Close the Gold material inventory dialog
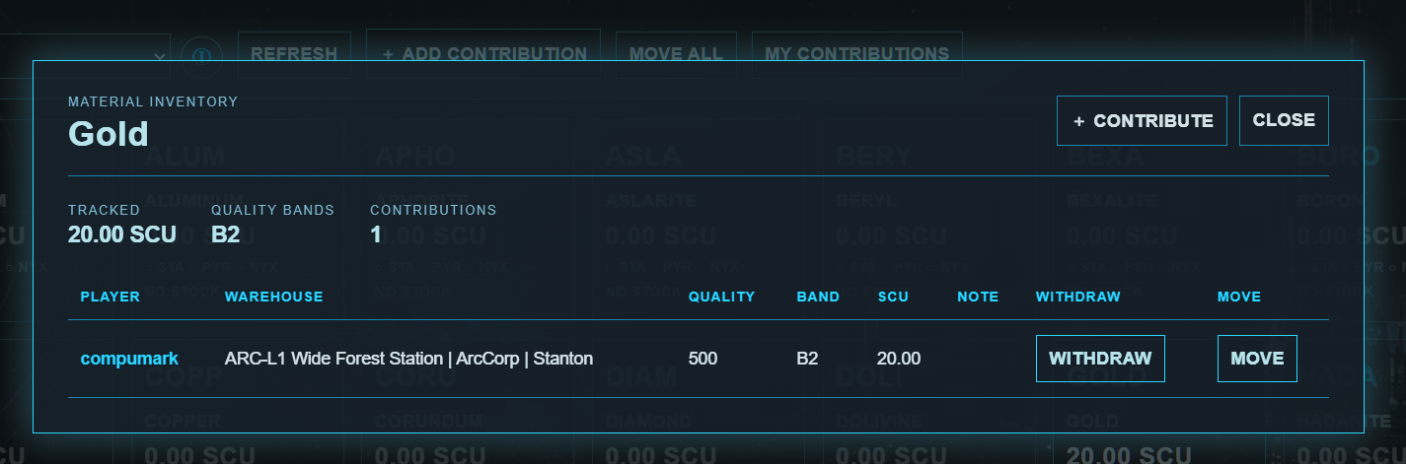 (1284, 120)
